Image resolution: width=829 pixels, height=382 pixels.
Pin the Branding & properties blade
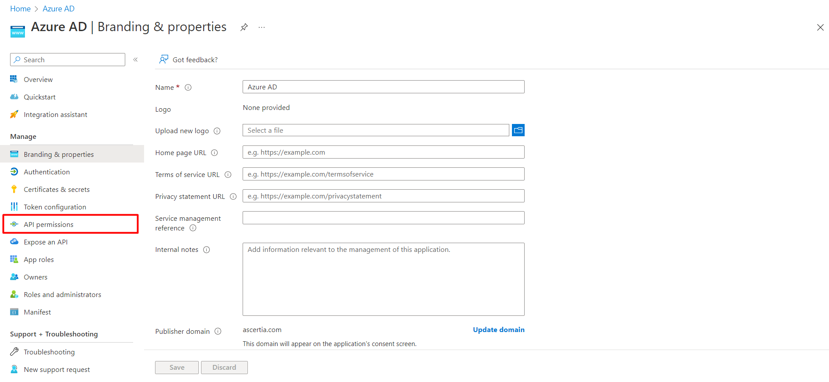[244, 27]
